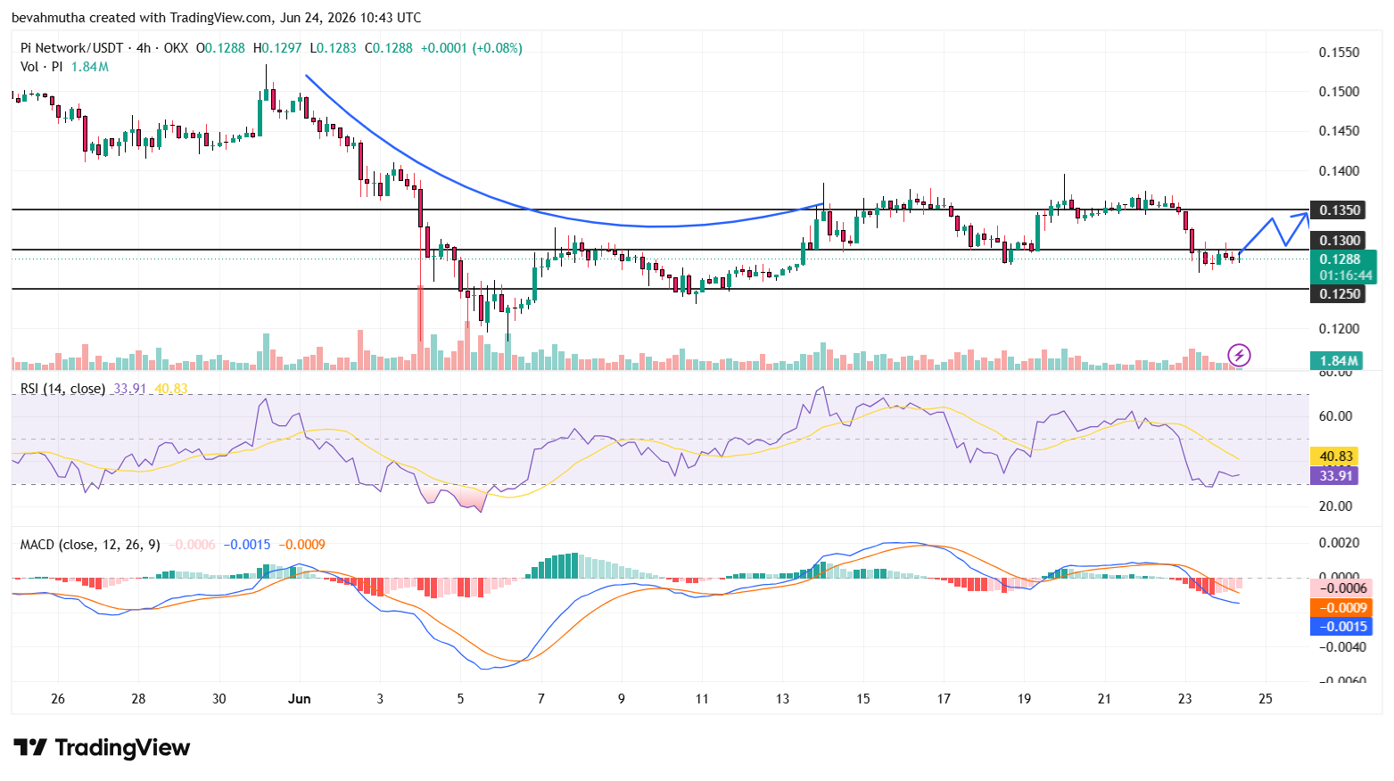
Task: Click the purple lightning bolt icon
Action: point(1239,356)
